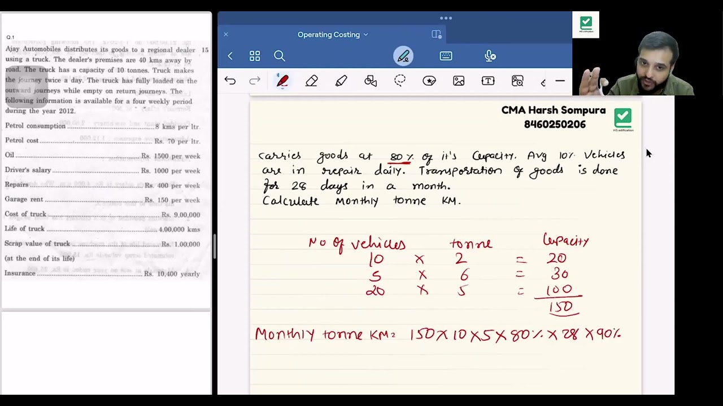Close the Operating Costing document tab
Screen dimensions: 723x406
pos(226,34)
